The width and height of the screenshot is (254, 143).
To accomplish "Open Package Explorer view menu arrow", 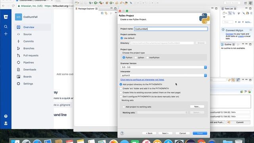I will [x=116, y=13].
